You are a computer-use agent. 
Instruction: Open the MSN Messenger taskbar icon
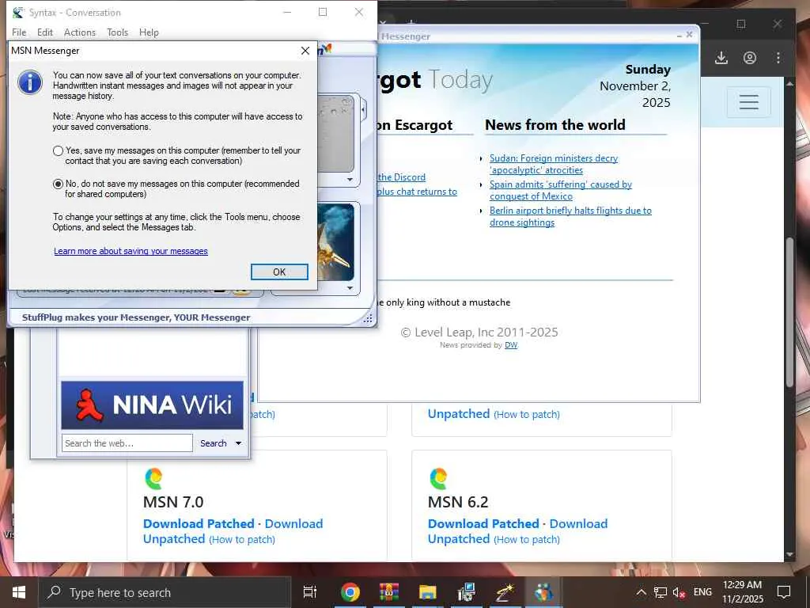(543, 592)
